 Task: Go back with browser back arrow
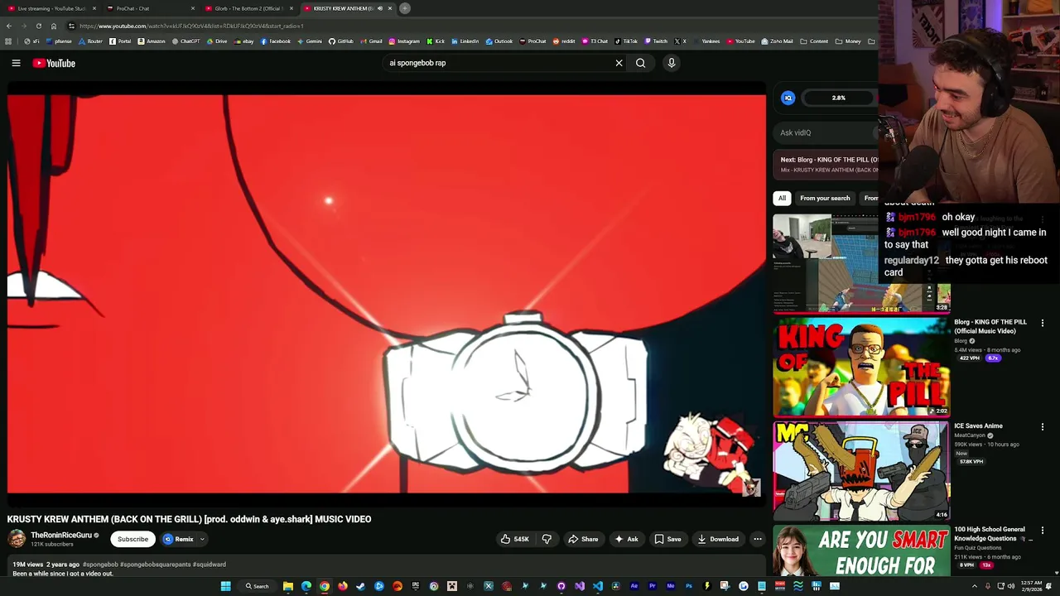pyautogui.click(x=9, y=26)
